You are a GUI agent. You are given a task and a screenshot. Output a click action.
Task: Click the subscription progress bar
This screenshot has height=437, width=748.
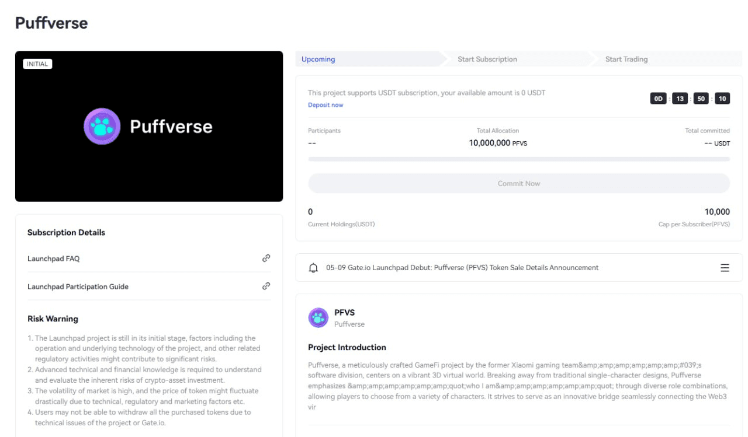point(519,159)
